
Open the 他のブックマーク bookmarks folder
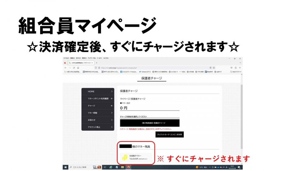coord(236,72)
